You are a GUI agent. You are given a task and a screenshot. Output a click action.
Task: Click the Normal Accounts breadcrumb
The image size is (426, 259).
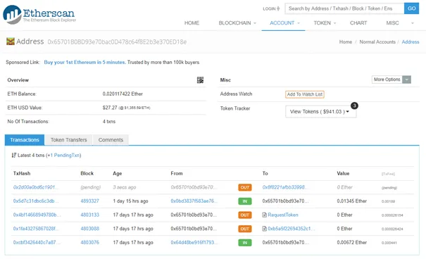click(x=377, y=42)
